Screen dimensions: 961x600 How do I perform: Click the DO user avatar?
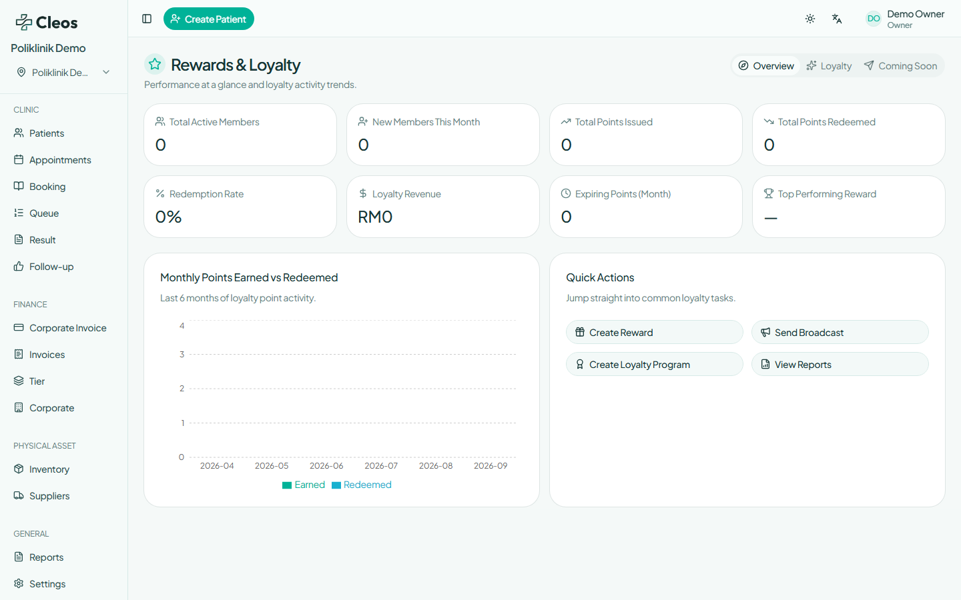(874, 19)
